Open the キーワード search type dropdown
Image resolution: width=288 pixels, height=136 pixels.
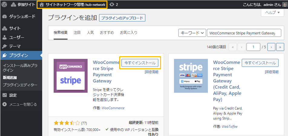pyautogui.click(x=192, y=33)
